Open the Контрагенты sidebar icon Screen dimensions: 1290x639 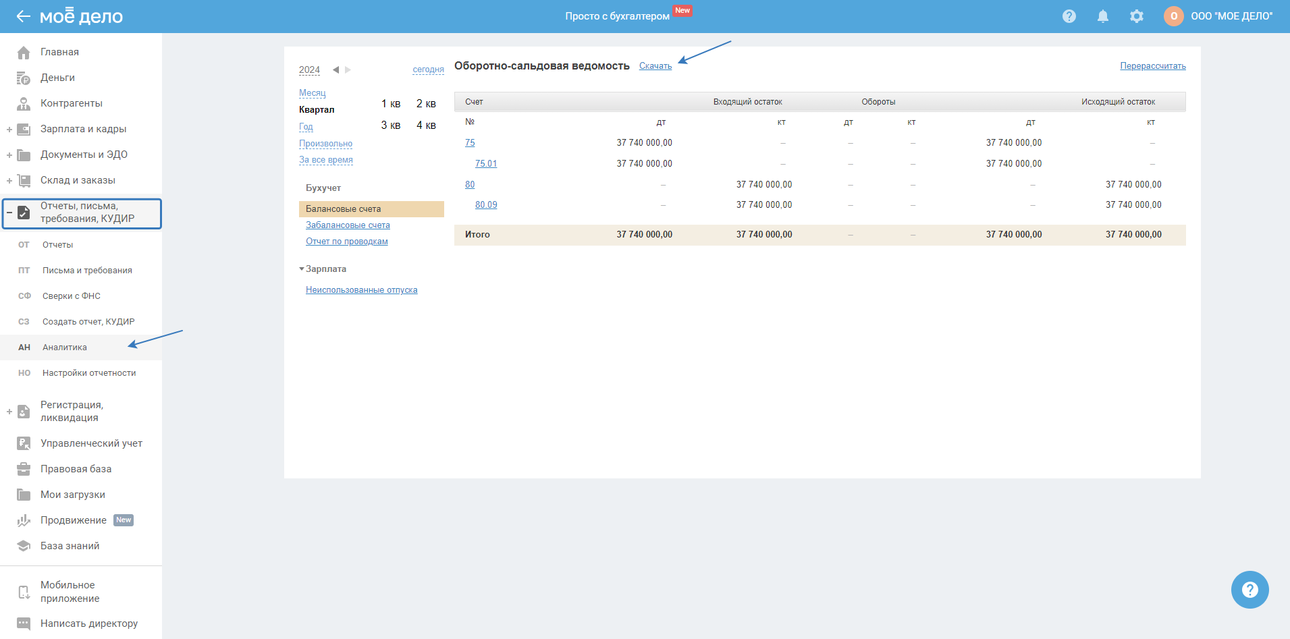tap(24, 104)
